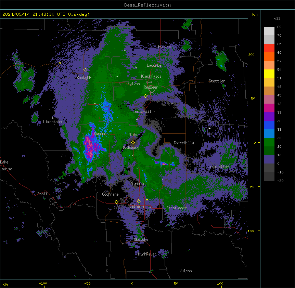Select the yellow diamond marker below Cochrane
Screen dimensions: 295x288
[x=116, y=202]
